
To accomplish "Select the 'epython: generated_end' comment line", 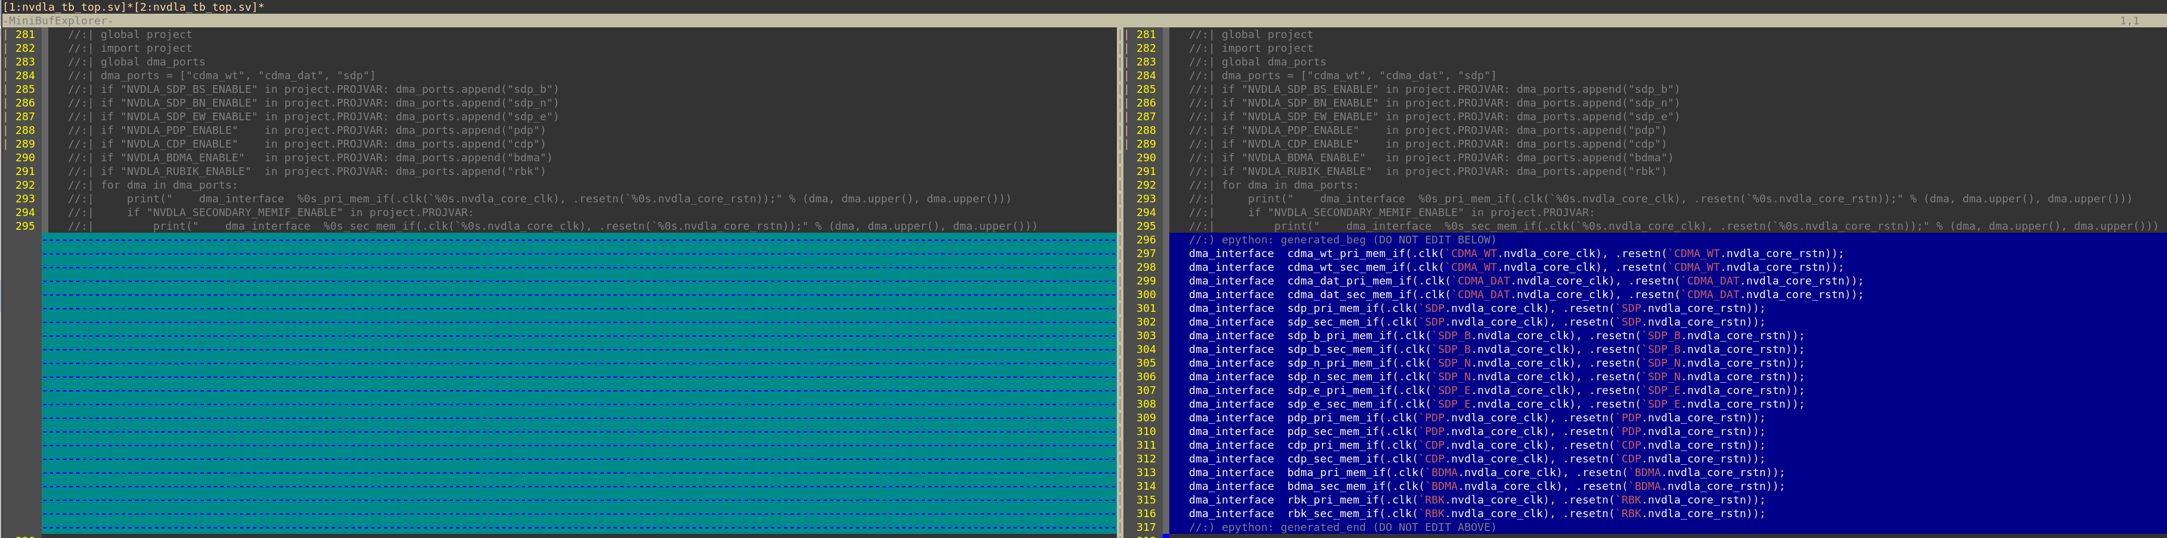I will point(1337,527).
